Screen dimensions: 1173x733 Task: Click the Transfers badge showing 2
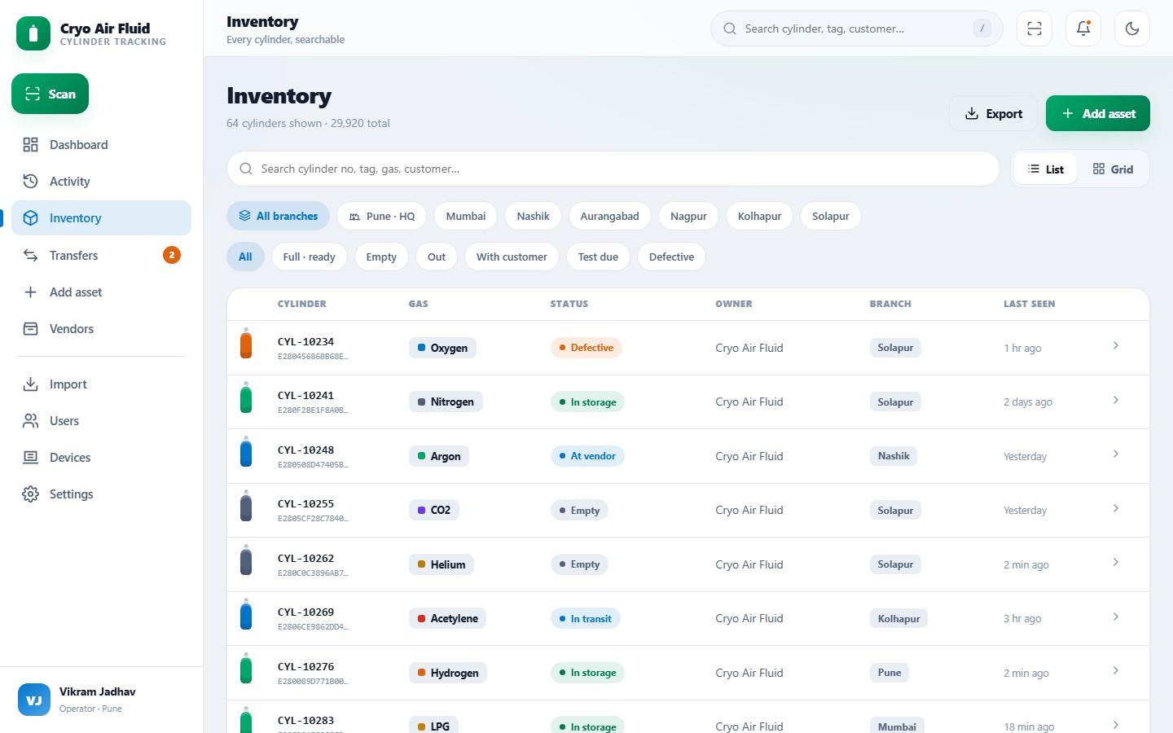point(172,255)
